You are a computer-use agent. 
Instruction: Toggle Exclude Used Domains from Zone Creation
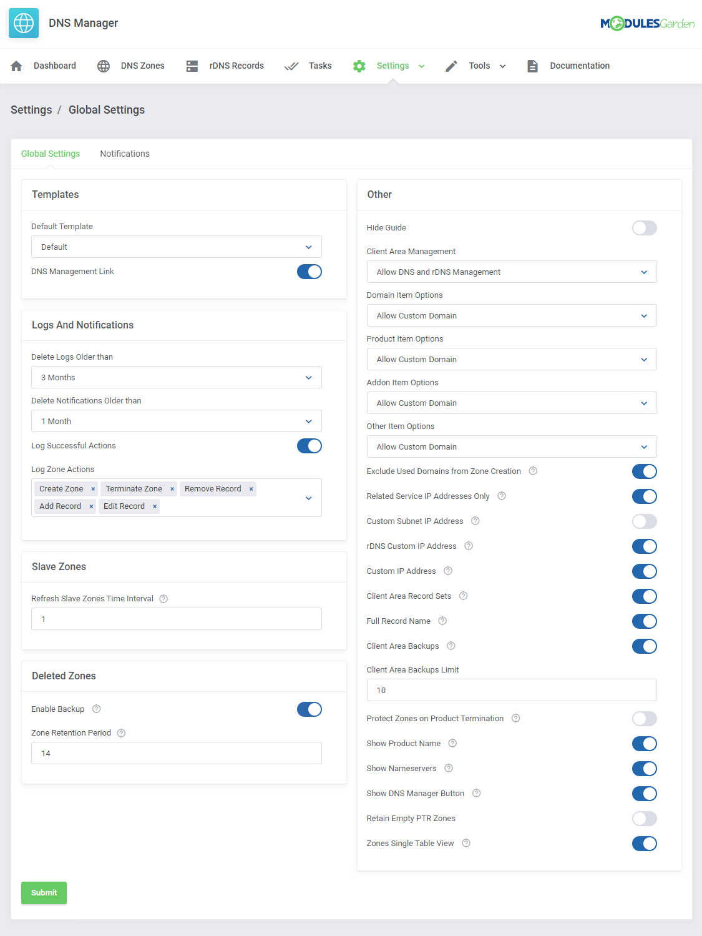645,471
